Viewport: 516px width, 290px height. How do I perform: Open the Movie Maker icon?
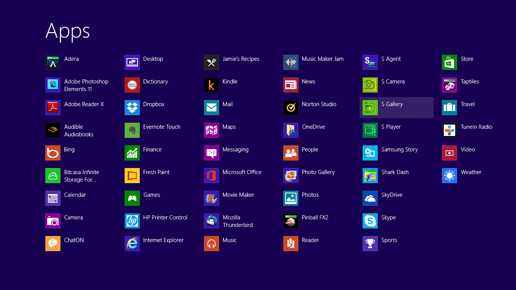212,198
